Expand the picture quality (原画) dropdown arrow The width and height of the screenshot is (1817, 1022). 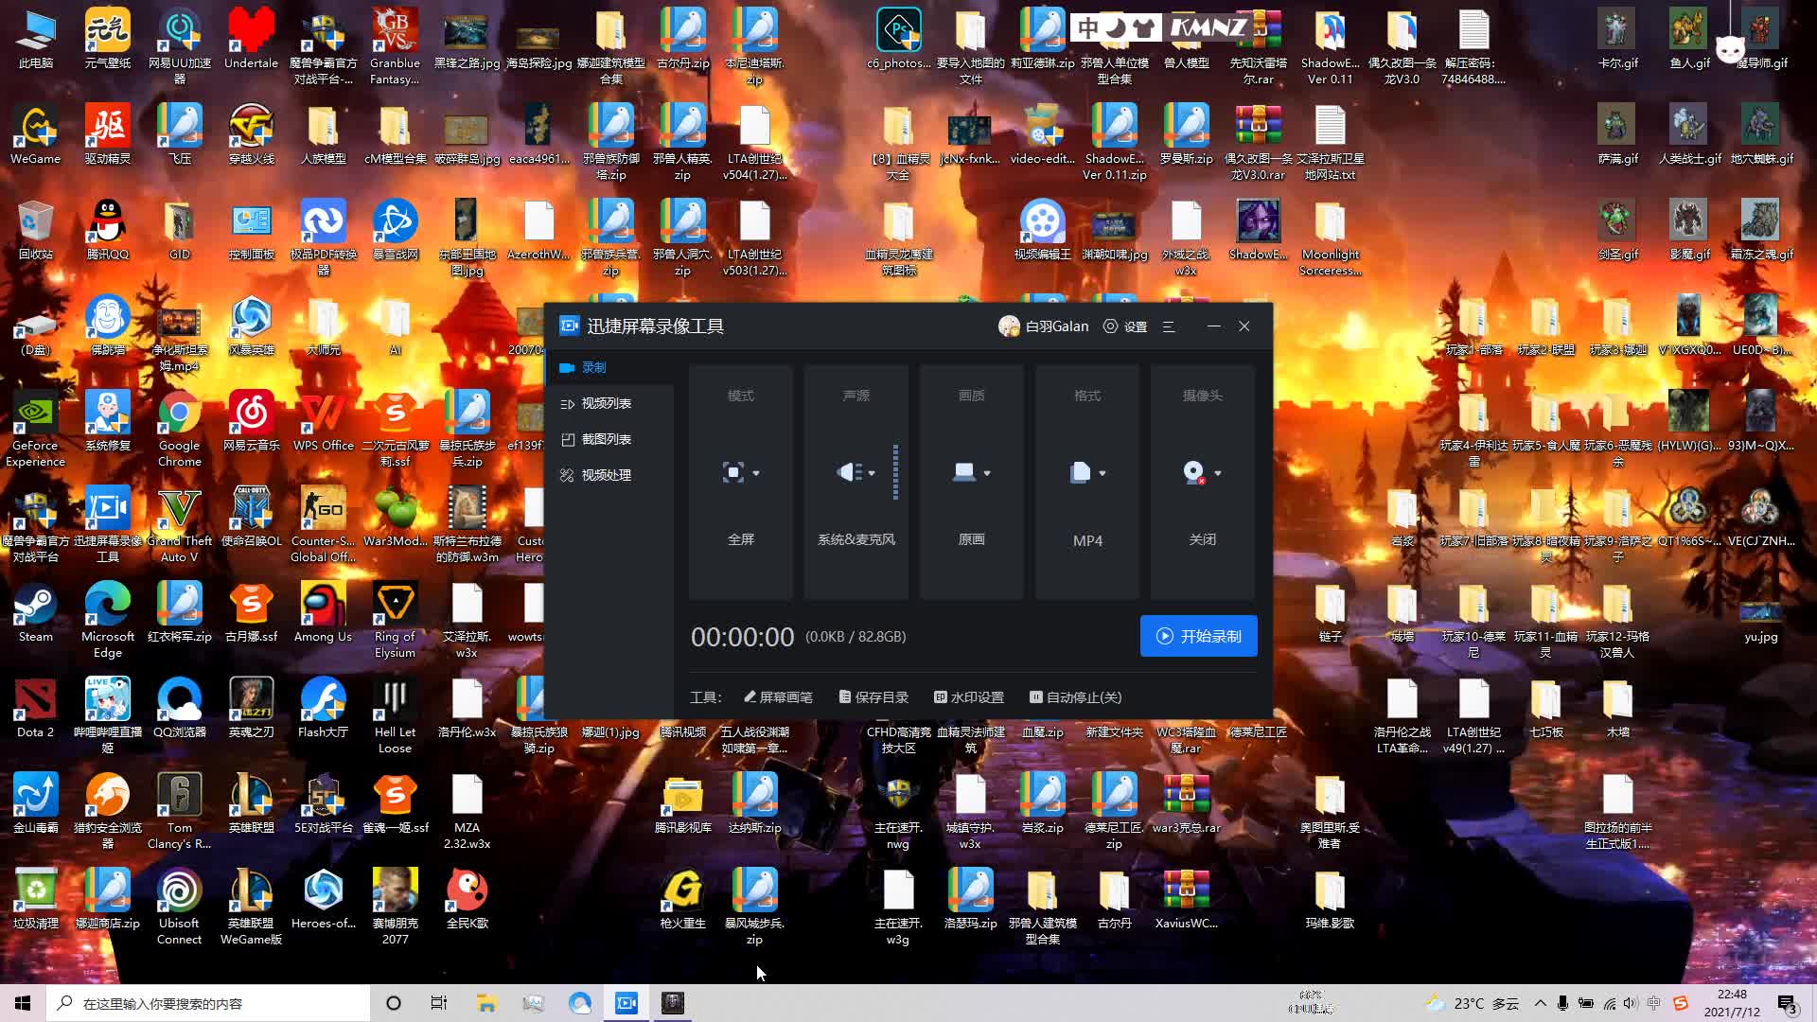pyautogui.click(x=987, y=473)
